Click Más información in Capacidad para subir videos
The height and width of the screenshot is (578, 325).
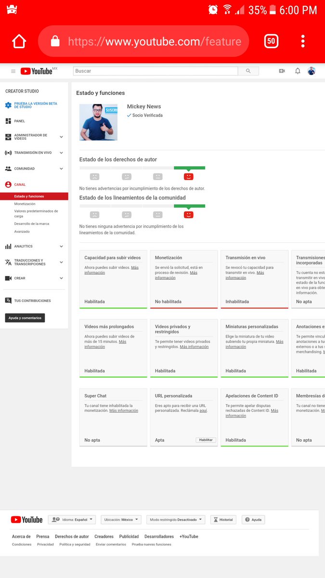(111, 270)
